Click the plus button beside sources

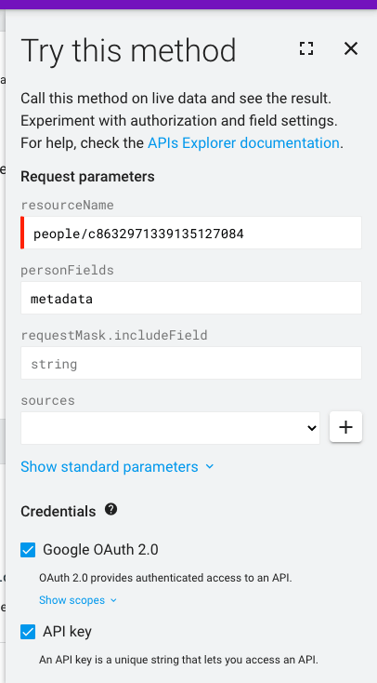click(x=345, y=427)
